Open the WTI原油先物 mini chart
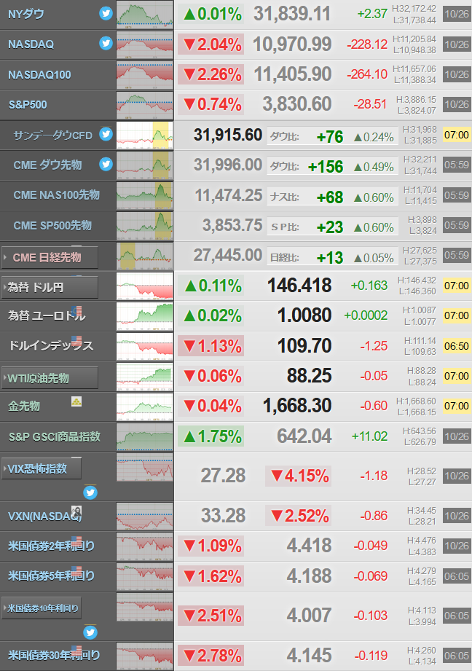This screenshot has height=671, width=472. pos(145,377)
